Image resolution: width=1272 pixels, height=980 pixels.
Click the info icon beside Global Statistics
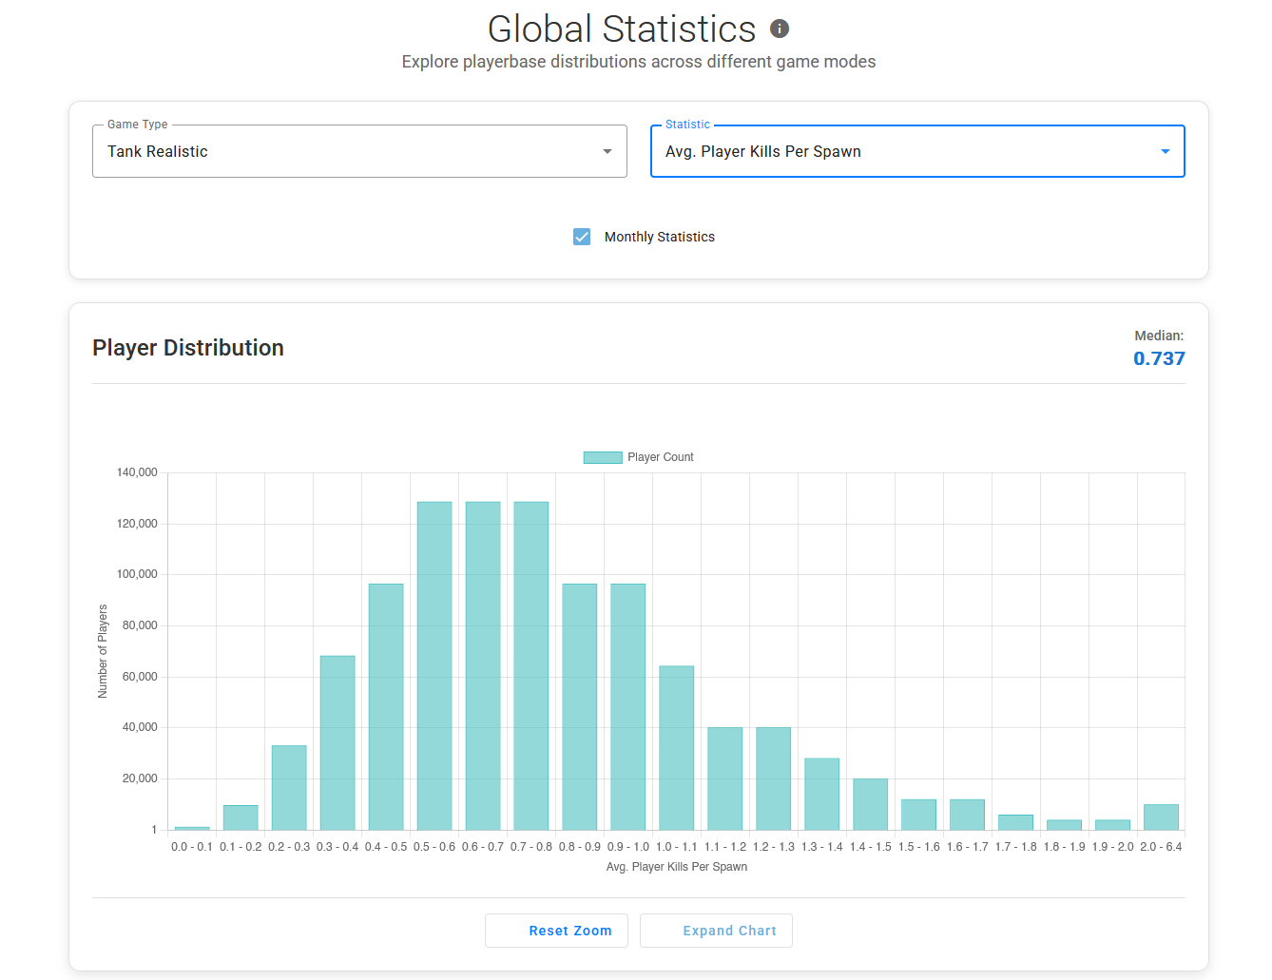click(780, 29)
